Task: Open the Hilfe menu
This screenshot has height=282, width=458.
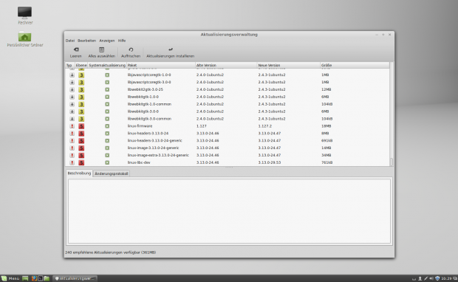Action: 122,41
